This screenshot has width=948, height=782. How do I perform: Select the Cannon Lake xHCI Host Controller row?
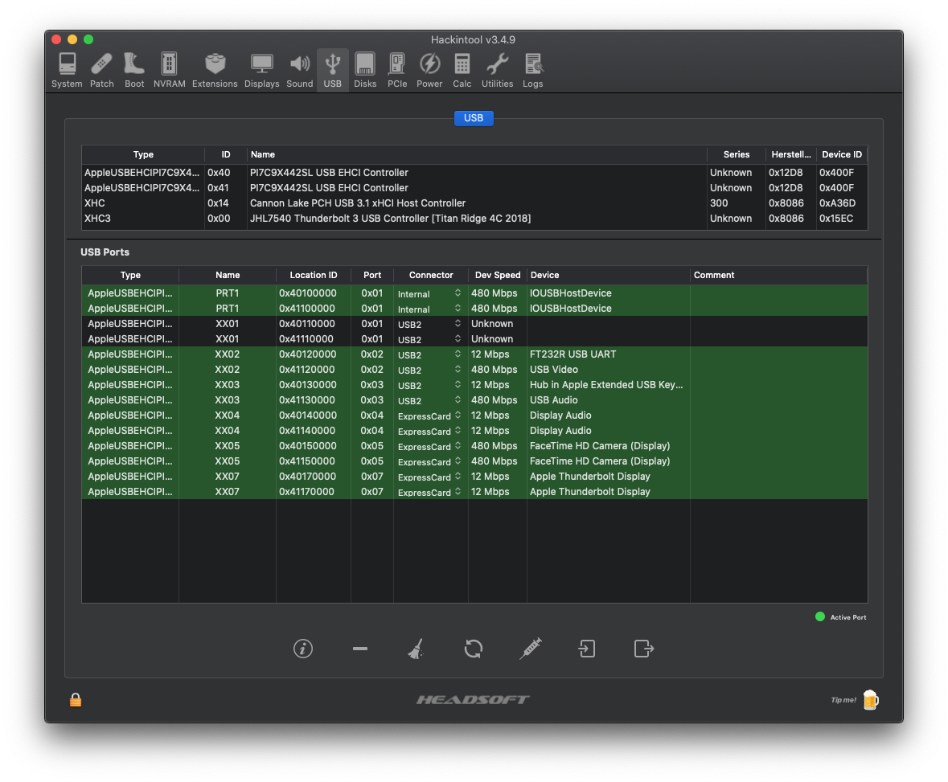click(358, 203)
